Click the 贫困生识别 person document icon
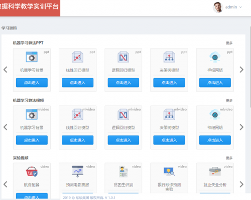251x200 pixels. pyautogui.click(x=123, y=171)
